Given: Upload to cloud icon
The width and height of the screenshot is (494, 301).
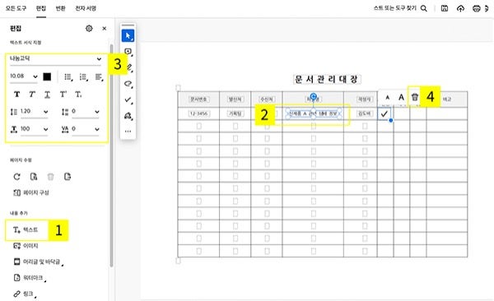Looking at the screenshot, I should tap(460, 8).
